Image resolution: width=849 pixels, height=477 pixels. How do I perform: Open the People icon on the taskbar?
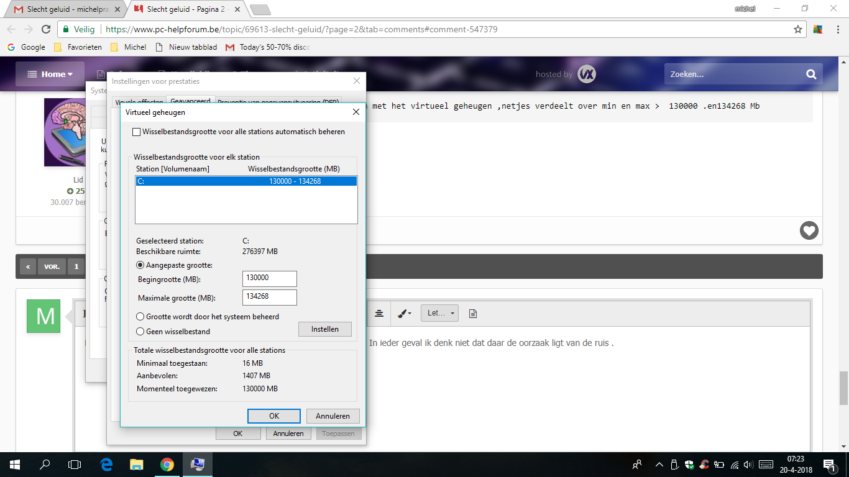(x=637, y=465)
